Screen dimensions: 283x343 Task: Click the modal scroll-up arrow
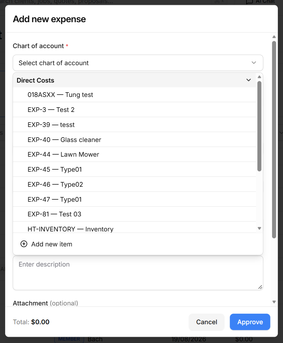tap(274, 37)
